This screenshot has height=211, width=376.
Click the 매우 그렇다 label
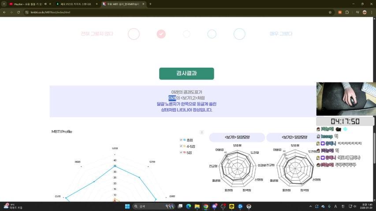(x=281, y=34)
